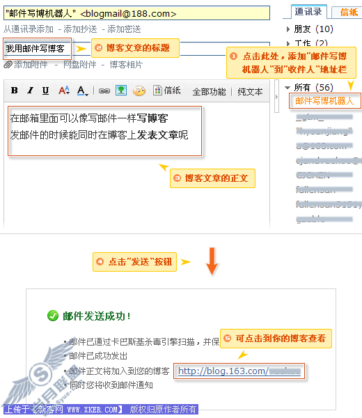Switch to the 通讯录 tab
The height and width of the screenshot is (418, 362).
[x=308, y=12]
